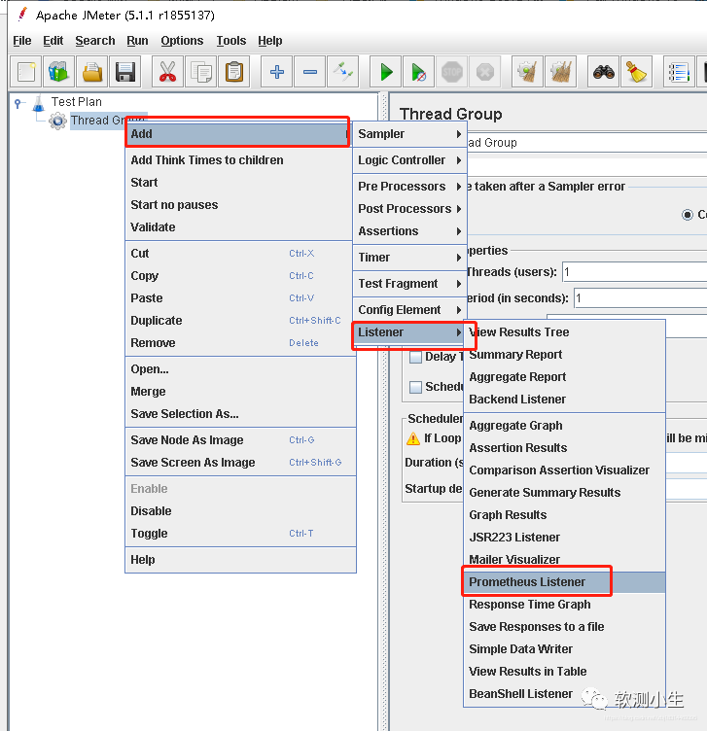Click the Cut scissors icon

(168, 72)
